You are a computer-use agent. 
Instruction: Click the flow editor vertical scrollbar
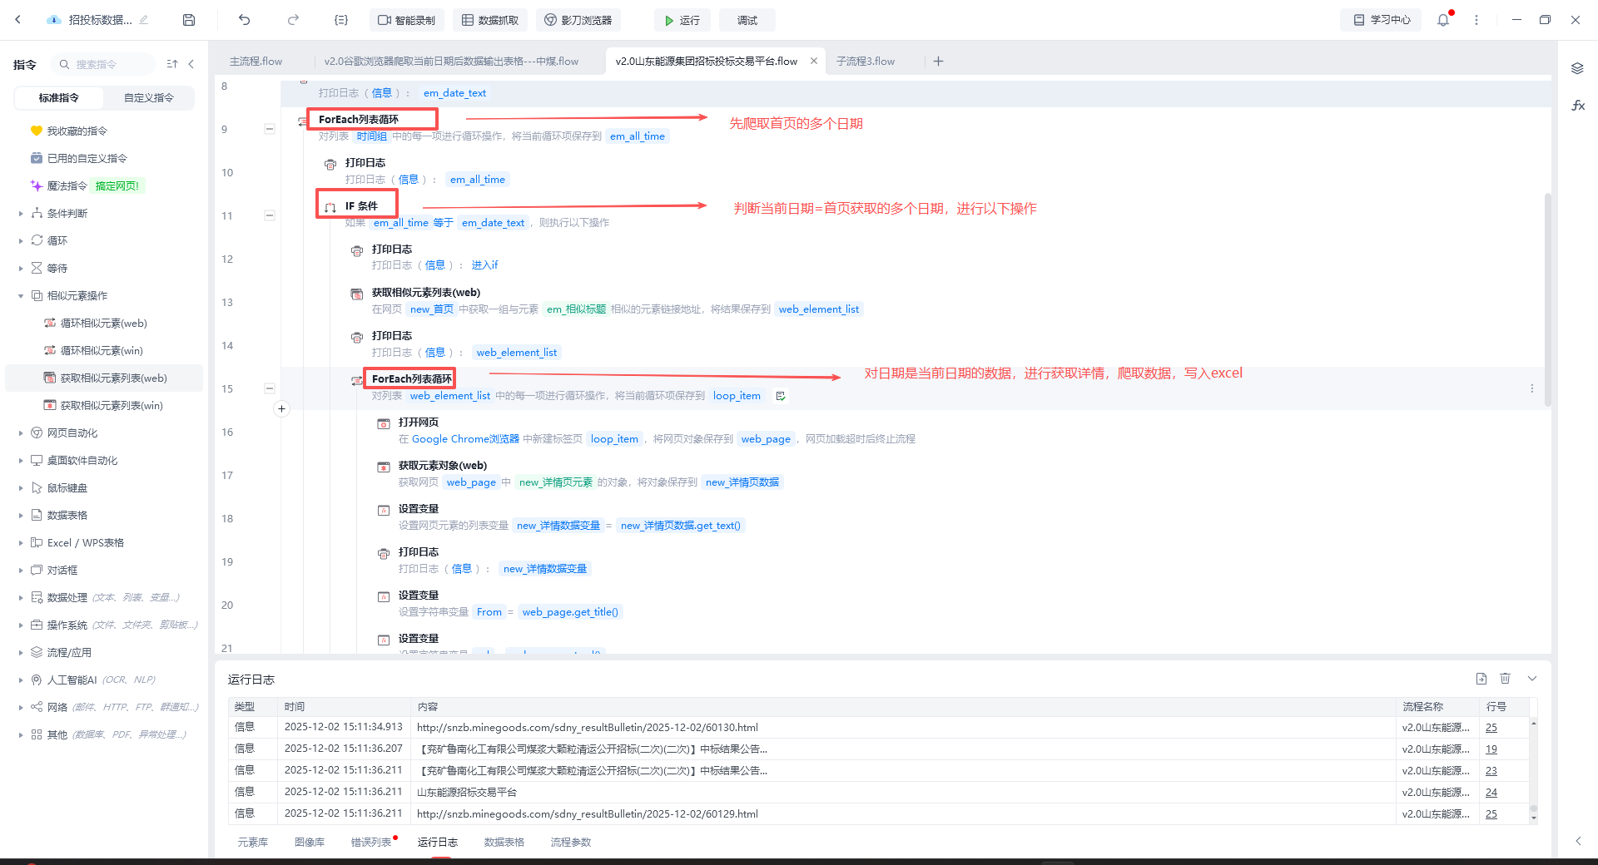[x=1548, y=299]
